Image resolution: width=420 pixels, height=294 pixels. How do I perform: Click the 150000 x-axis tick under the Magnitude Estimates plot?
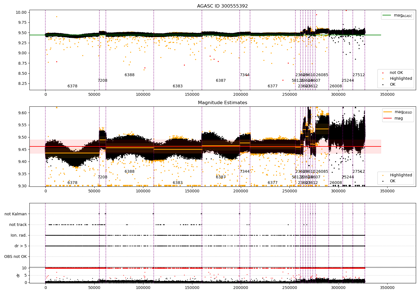192,191
